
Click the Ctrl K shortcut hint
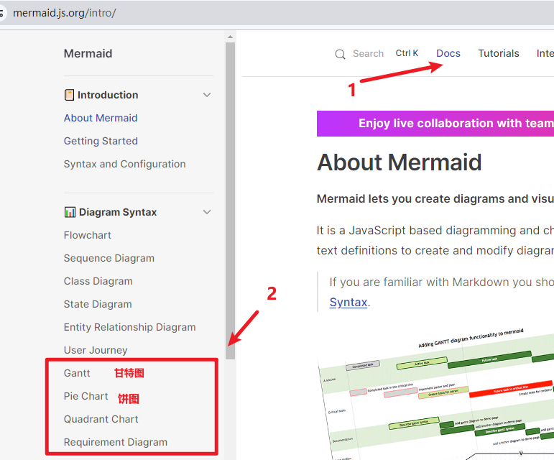click(x=407, y=53)
